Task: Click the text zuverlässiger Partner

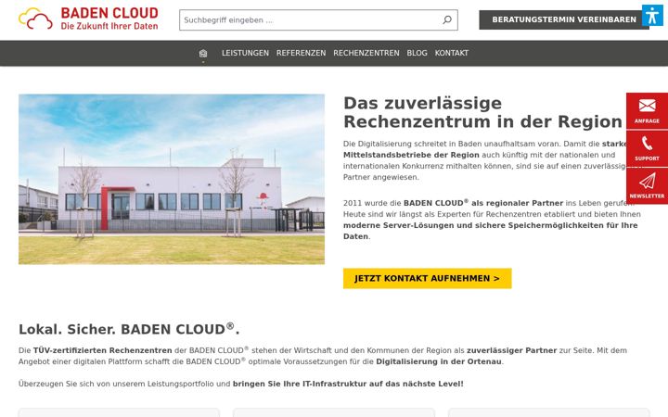Action: pyautogui.click(x=511, y=350)
